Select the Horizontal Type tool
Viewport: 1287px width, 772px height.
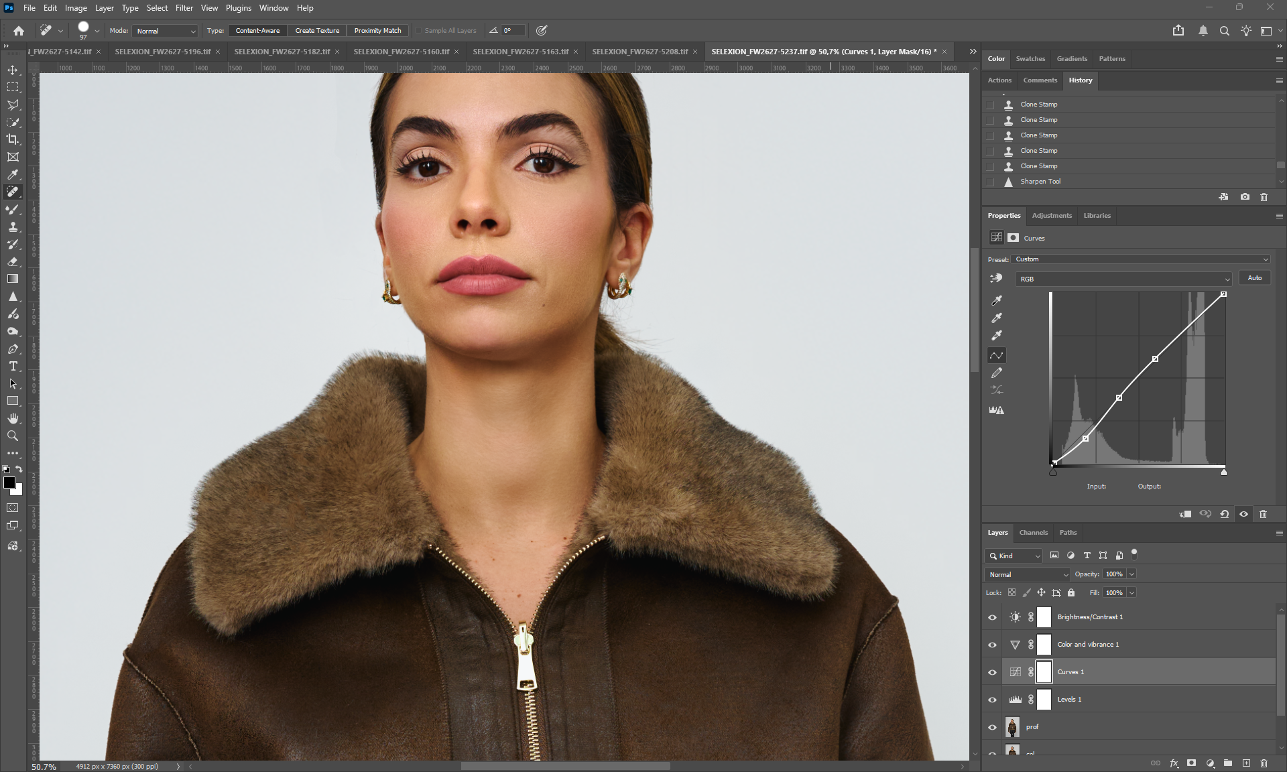13,366
